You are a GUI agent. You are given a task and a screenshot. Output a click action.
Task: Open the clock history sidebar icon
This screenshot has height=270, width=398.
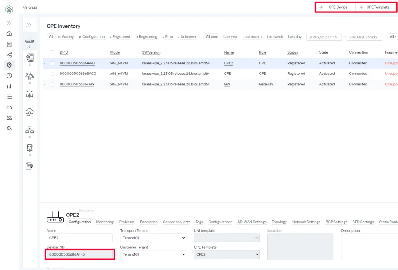(9, 76)
